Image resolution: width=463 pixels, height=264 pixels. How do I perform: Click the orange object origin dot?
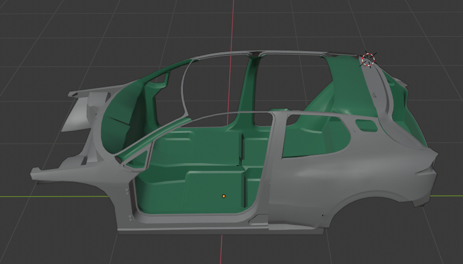[x=224, y=196]
